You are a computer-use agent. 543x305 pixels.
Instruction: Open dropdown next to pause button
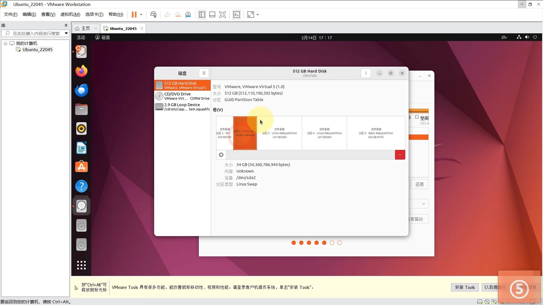pyautogui.click(x=141, y=15)
